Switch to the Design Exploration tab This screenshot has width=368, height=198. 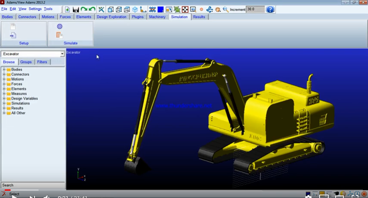pos(111,17)
